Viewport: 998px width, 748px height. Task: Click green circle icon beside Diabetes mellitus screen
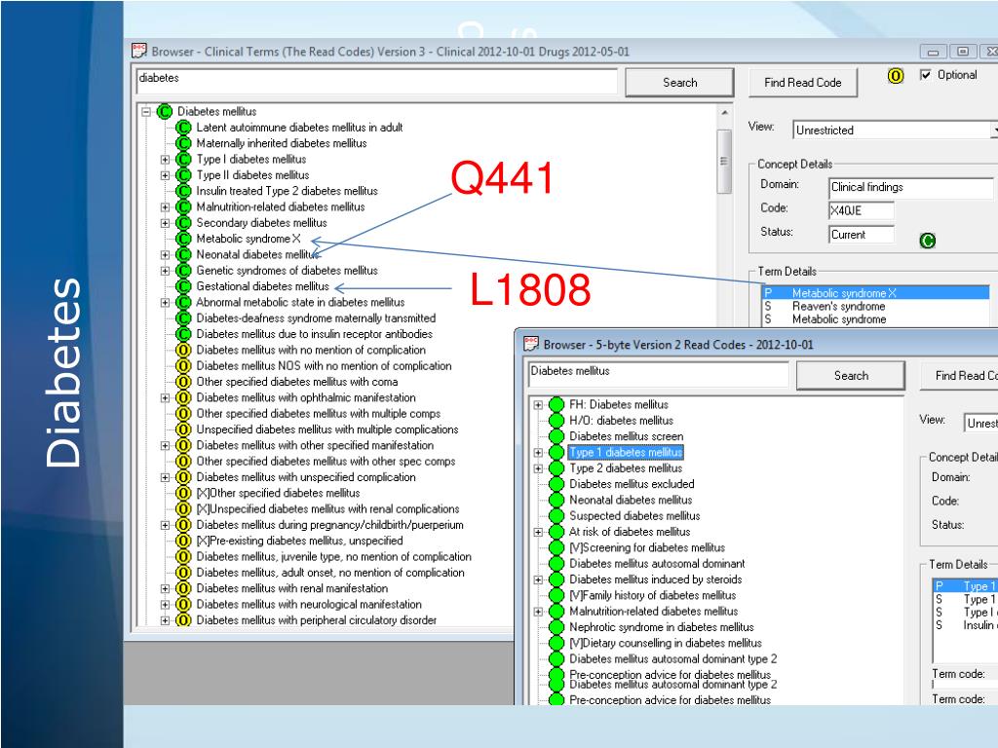(x=557, y=436)
